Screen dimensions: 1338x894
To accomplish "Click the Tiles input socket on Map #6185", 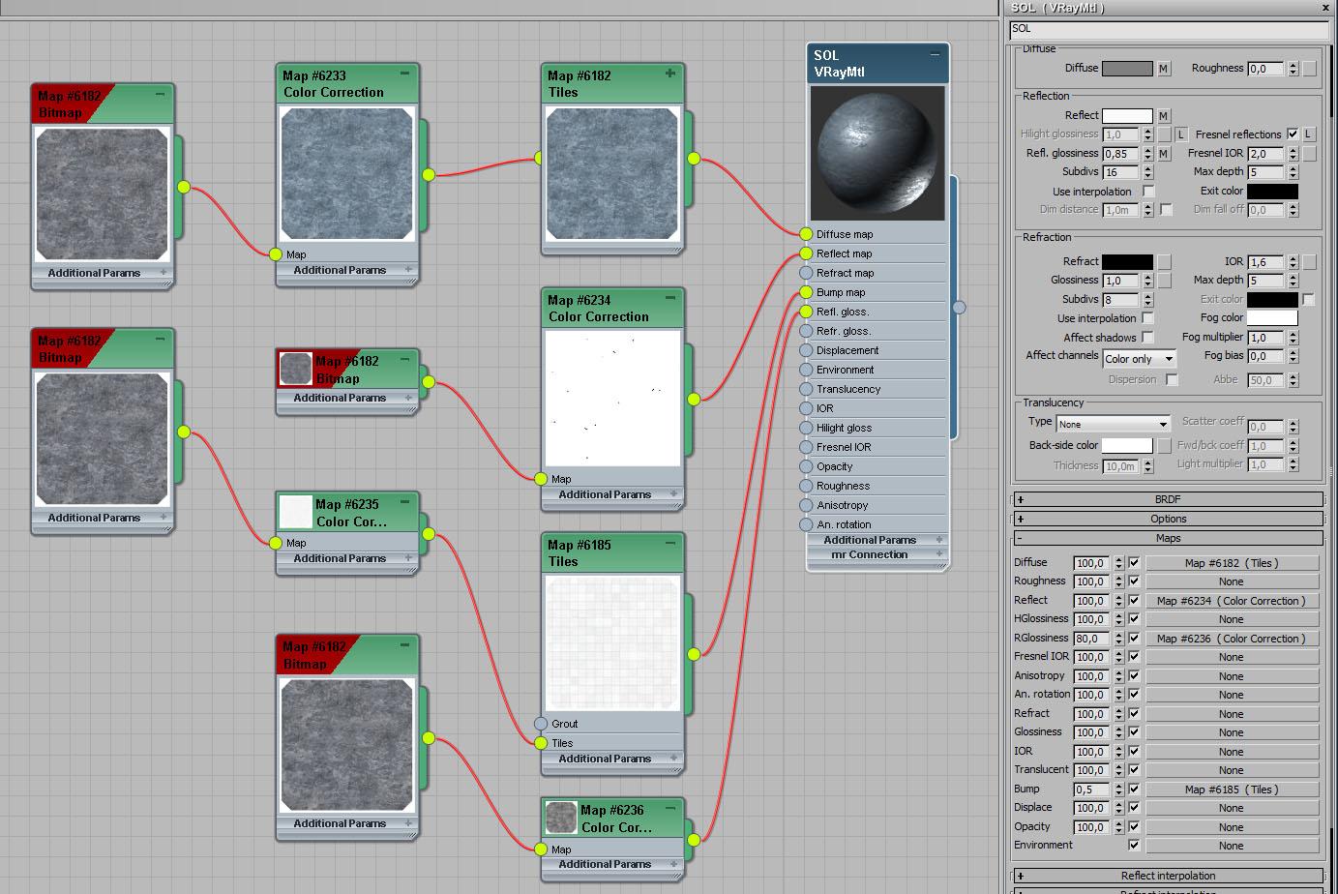I will click(x=541, y=743).
